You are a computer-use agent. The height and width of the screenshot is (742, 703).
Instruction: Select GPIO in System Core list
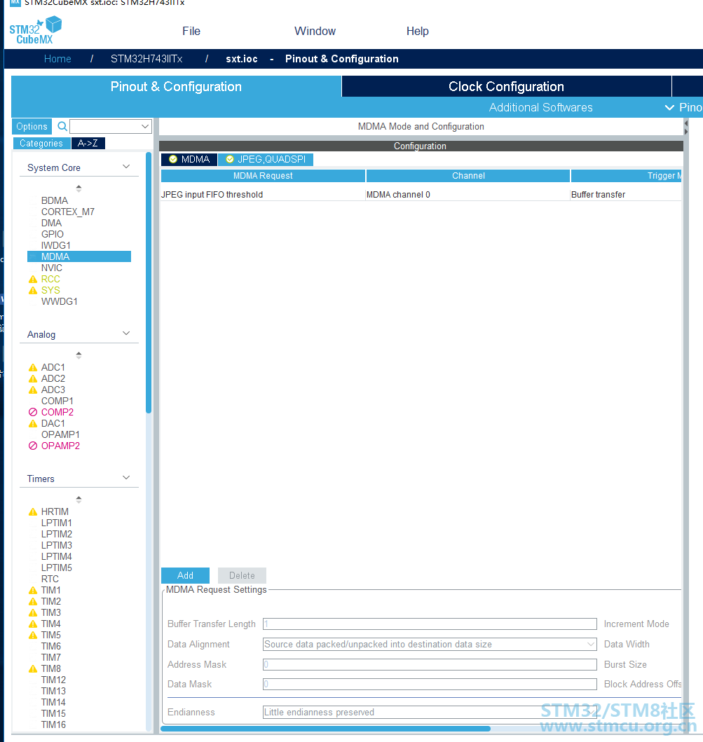pyautogui.click(x=52, y=234)
